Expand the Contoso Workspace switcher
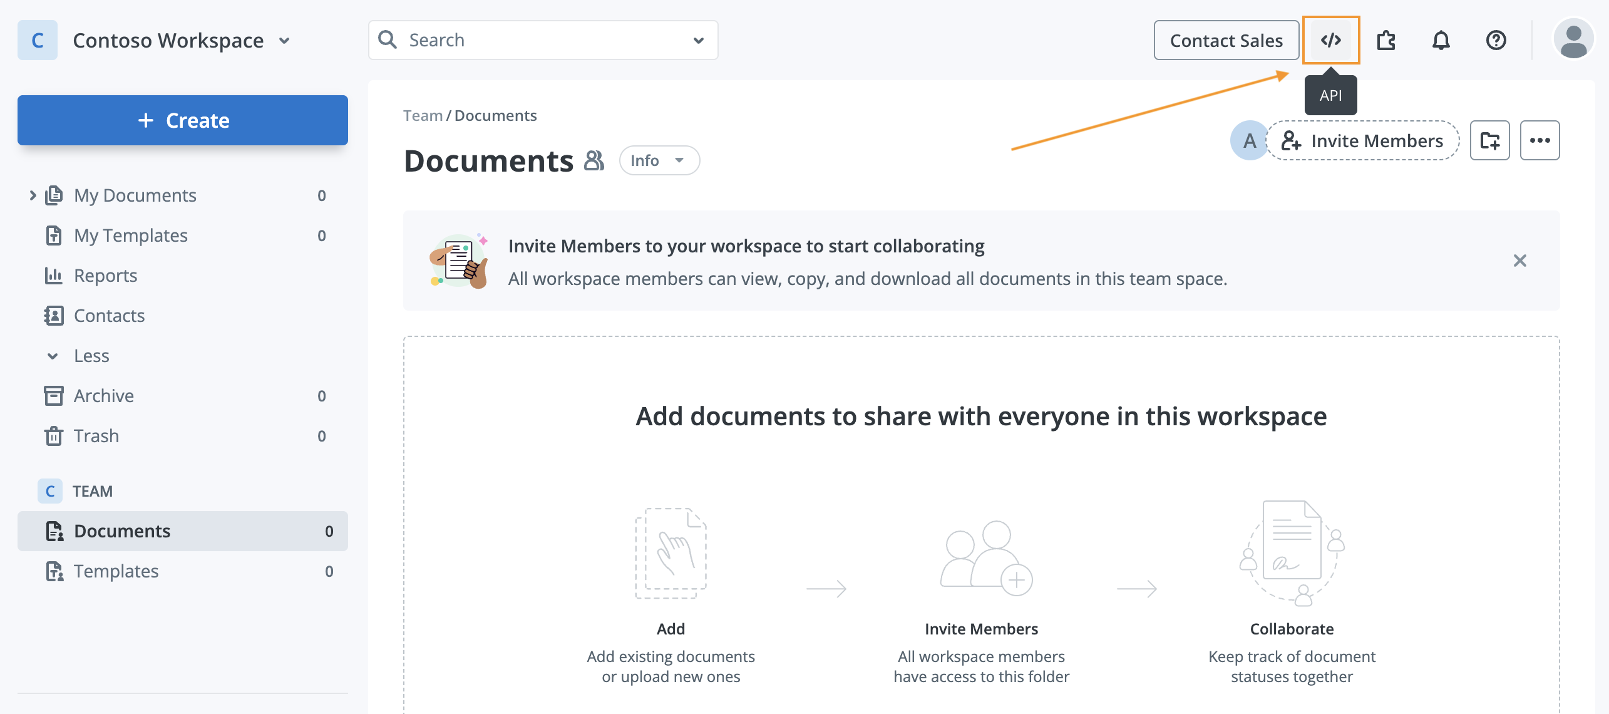The width and height of the screenshot is (1609, 714). pos(284,41)
